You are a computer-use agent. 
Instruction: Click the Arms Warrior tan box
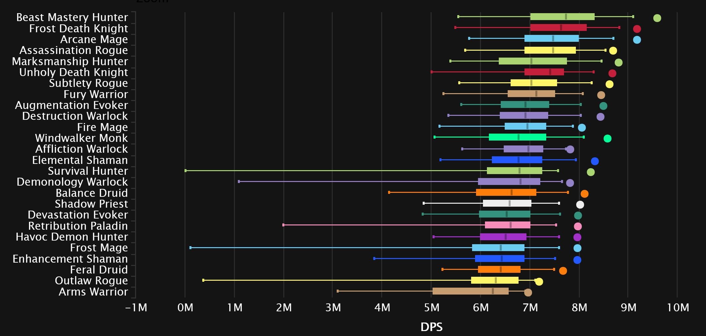(470, 291)
